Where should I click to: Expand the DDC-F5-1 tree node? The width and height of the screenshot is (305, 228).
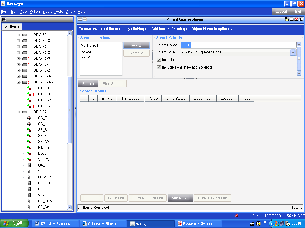click(18, 47)
